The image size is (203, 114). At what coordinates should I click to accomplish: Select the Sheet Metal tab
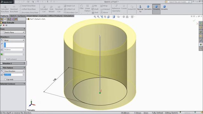pyautogui.click(x=32, y=16)
